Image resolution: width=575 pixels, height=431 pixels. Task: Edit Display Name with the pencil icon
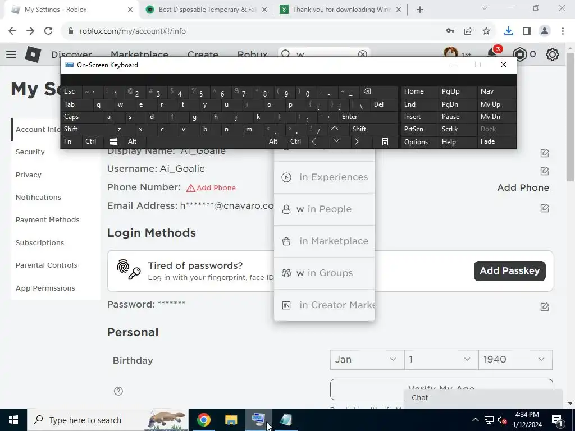click(545, 153)
